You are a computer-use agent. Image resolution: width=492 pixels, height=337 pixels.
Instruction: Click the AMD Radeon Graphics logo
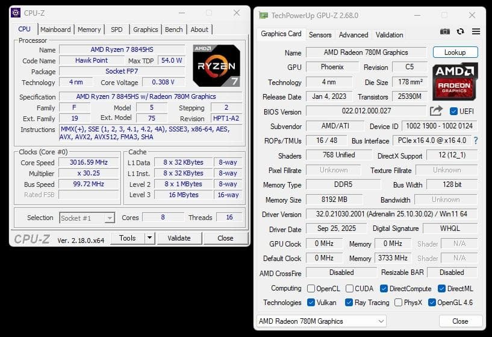[455, 82]
